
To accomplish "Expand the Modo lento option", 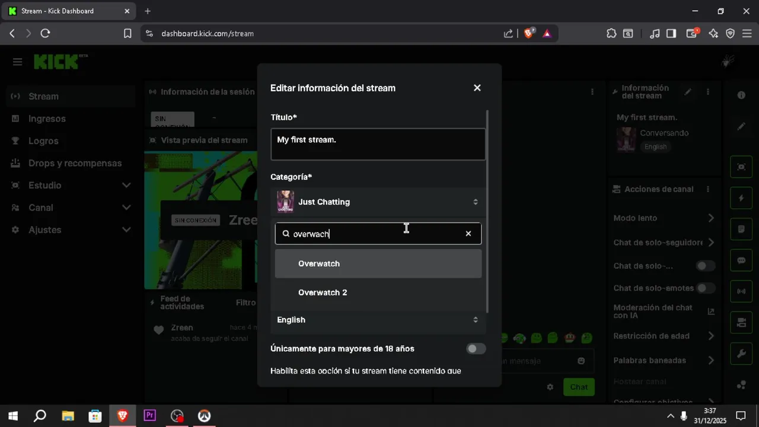I will tap(664, 218).
